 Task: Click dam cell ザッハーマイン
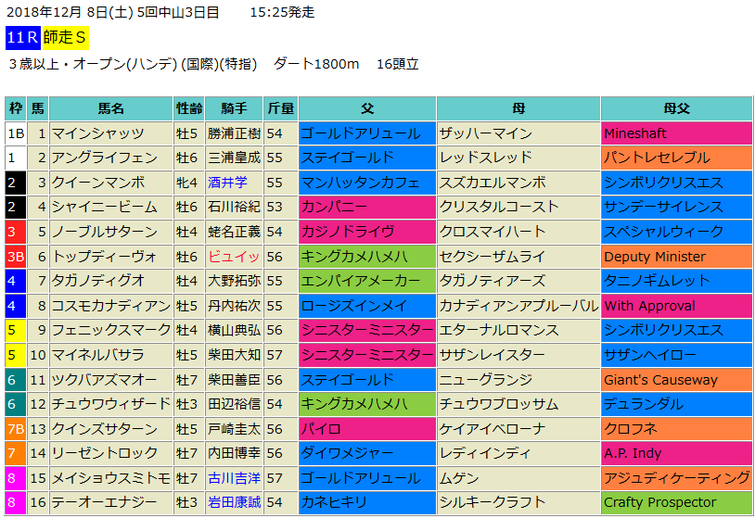pyautogui.click(x=518, y=133)
